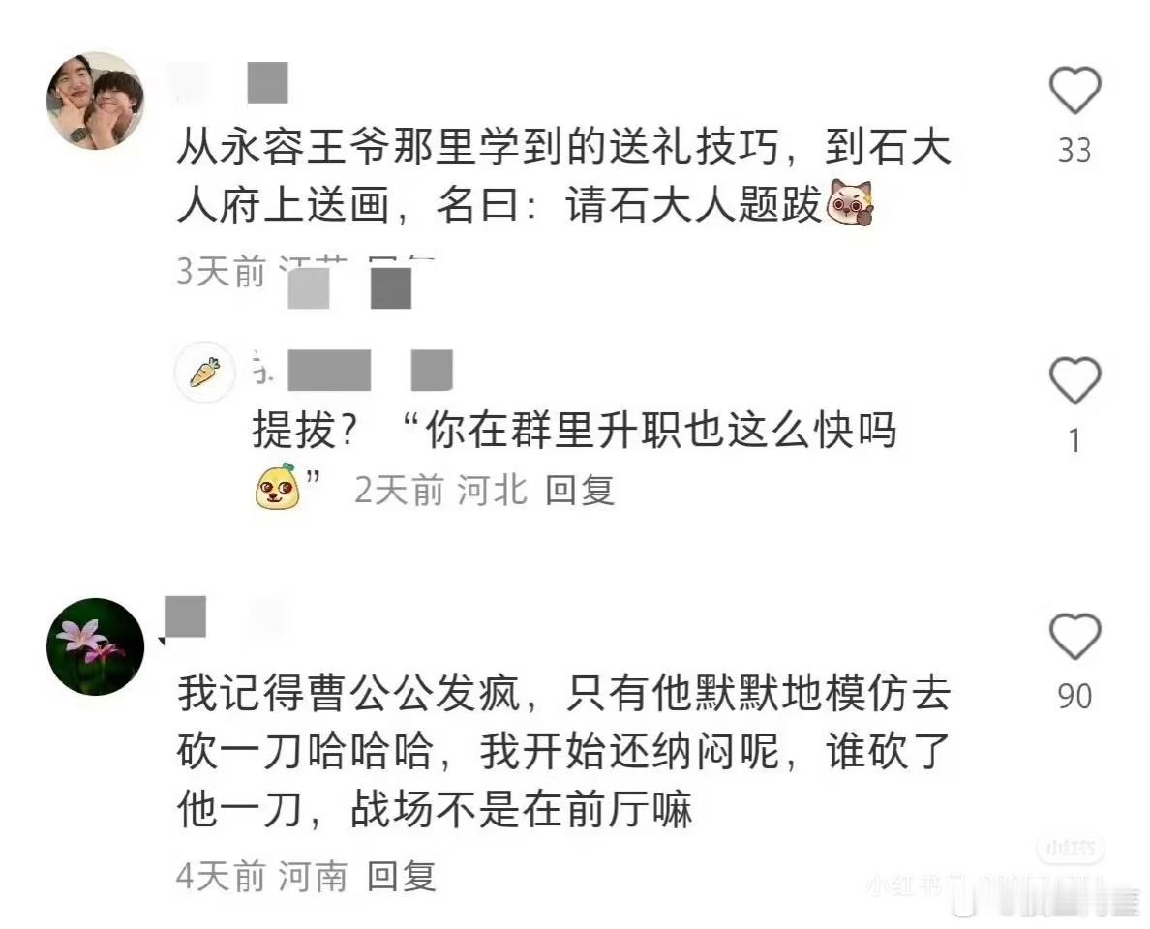The height and width of the screenshot is (929, 1150).
Task: Select the 90 like count
Action: pos(1074,696)
